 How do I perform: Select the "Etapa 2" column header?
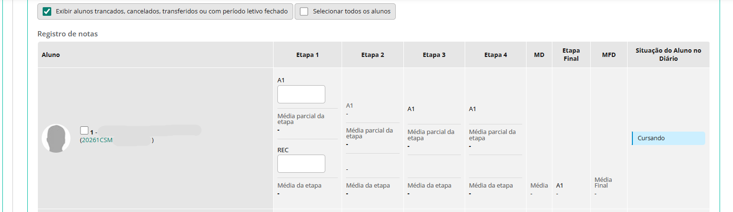click(373, 55)
